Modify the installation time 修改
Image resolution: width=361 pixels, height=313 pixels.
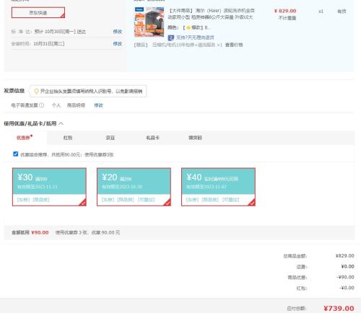click(x=118, y=43)
